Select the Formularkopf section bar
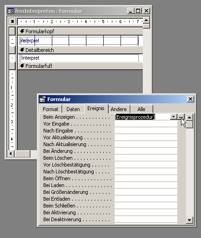The image size is (201, 238). click(x=80, y=31)
